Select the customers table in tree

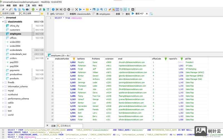click(x=15, y=30)
